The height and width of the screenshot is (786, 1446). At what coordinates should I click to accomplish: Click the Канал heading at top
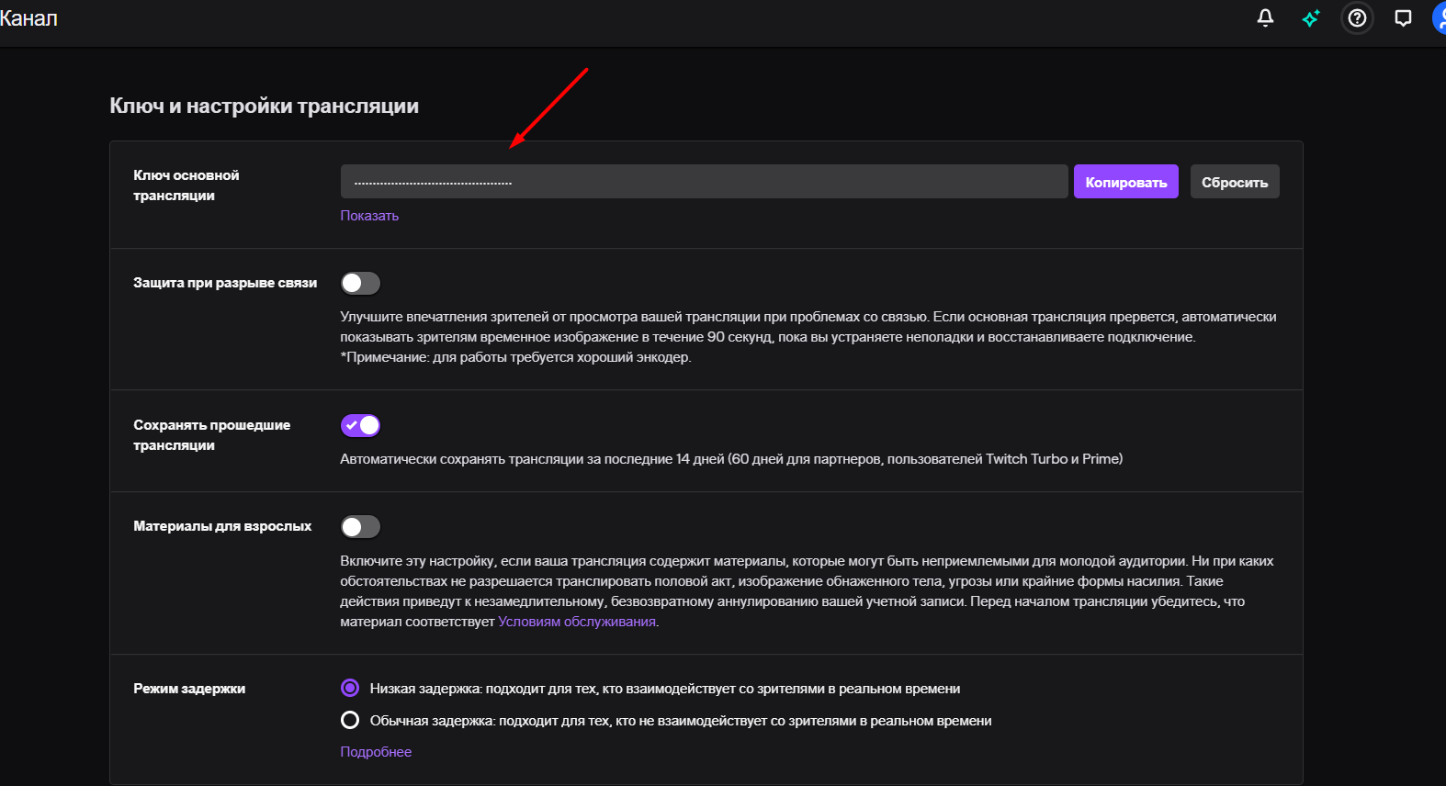[x=28, y=18]
